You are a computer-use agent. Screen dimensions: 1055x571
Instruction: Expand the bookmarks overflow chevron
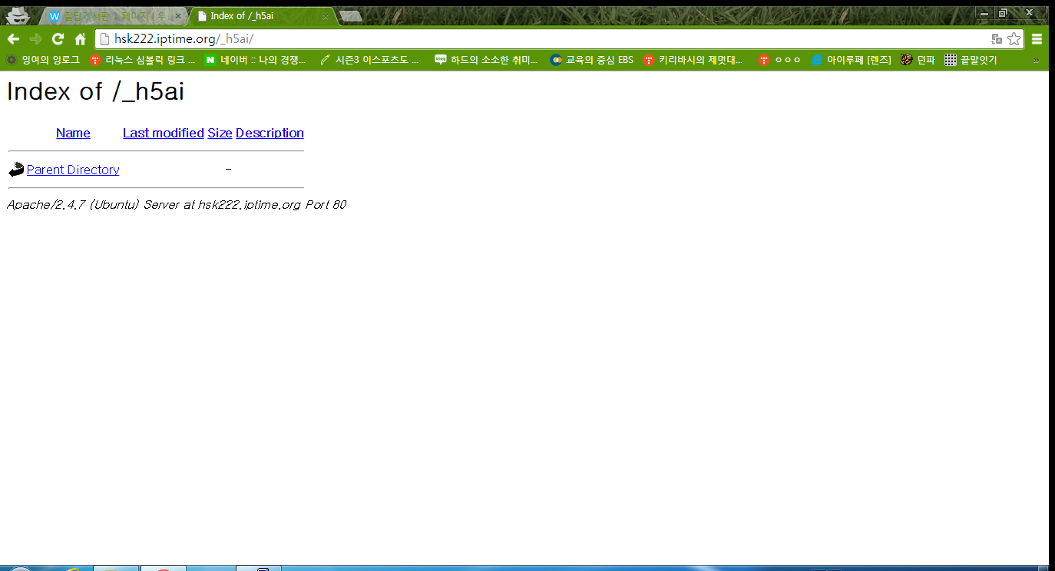point(1036,60)
